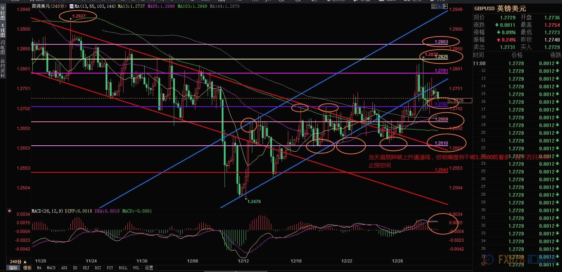This screenshot has height=272, width=562.
Task: Click the 时间 column header
Action: pyautogui.click(x=479, y=55)
